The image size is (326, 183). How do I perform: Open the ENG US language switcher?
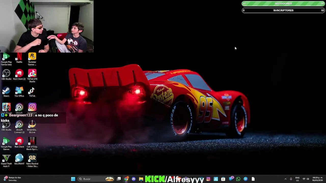[x=297, y=179]
